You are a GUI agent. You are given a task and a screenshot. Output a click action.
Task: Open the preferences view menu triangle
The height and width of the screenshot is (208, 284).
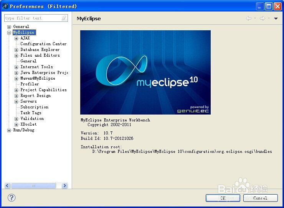(276, 18)
